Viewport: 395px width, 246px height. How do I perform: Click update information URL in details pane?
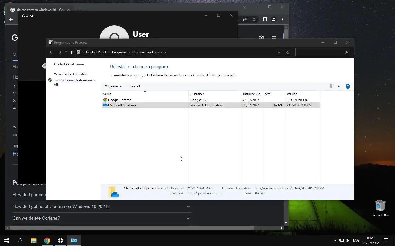289,188
